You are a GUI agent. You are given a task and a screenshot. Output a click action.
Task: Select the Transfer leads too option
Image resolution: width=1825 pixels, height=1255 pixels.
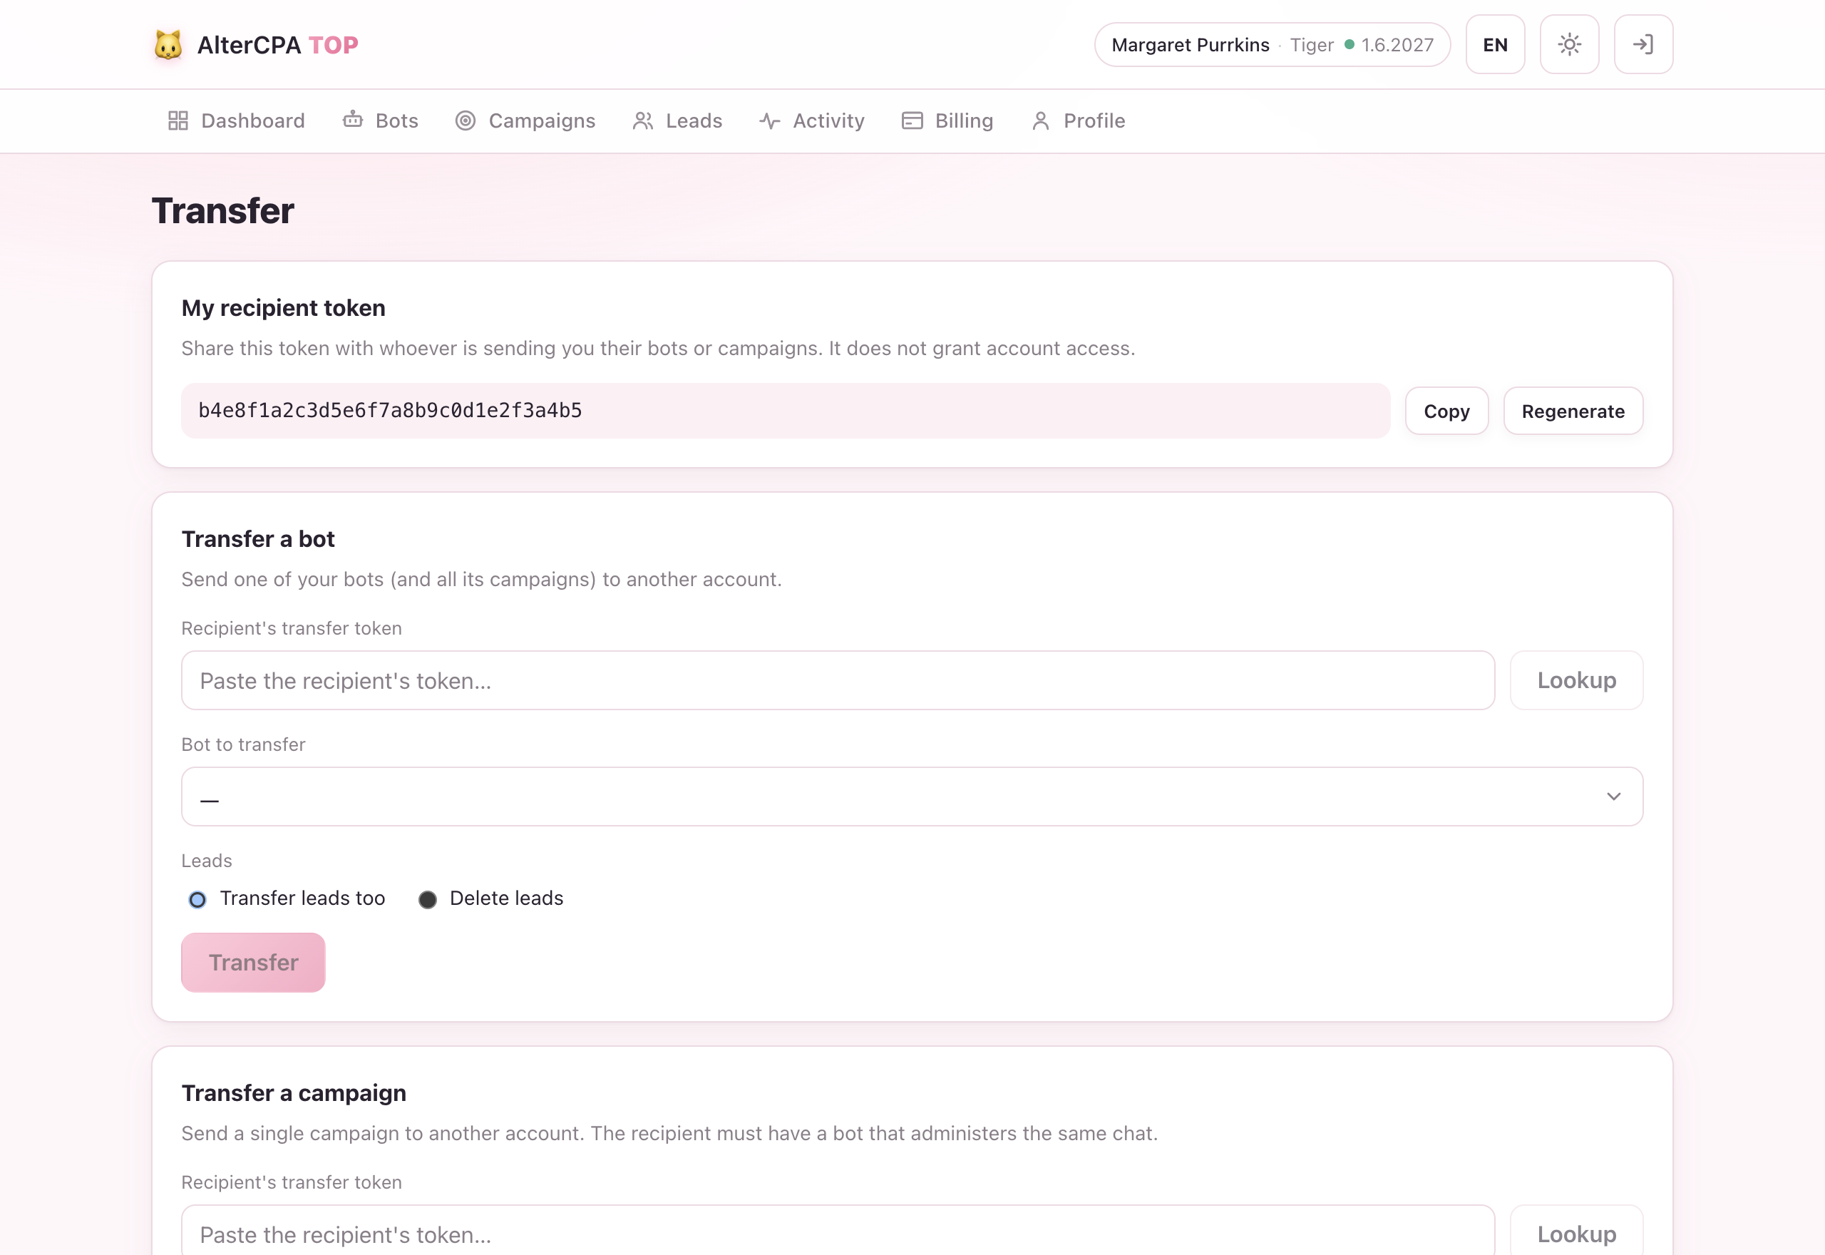tap(197, 898)
